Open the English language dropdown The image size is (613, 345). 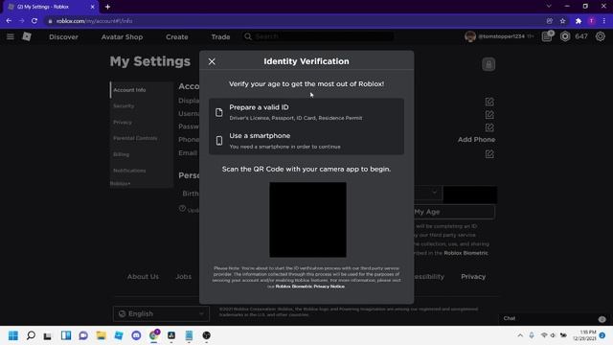[x=161, y=313]
